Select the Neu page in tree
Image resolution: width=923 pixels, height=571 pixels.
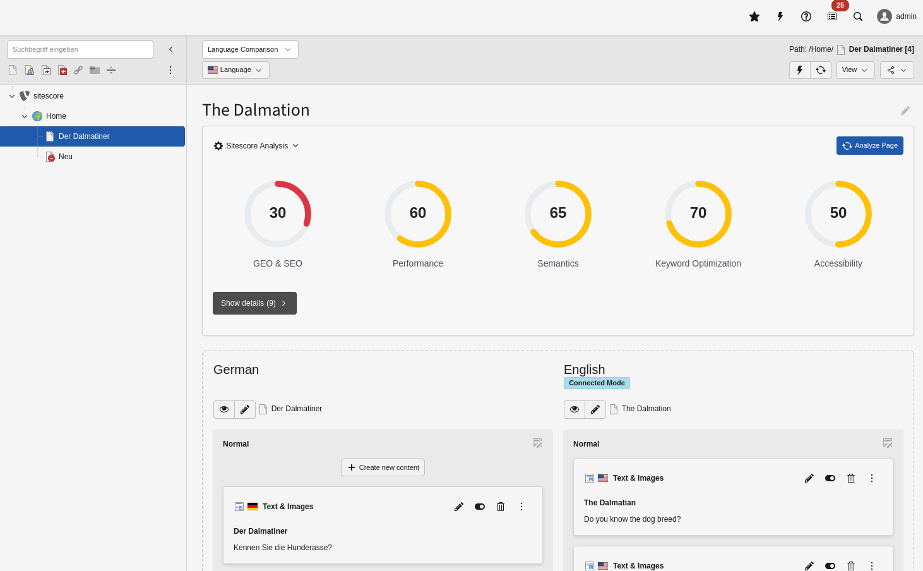[66, 157]
